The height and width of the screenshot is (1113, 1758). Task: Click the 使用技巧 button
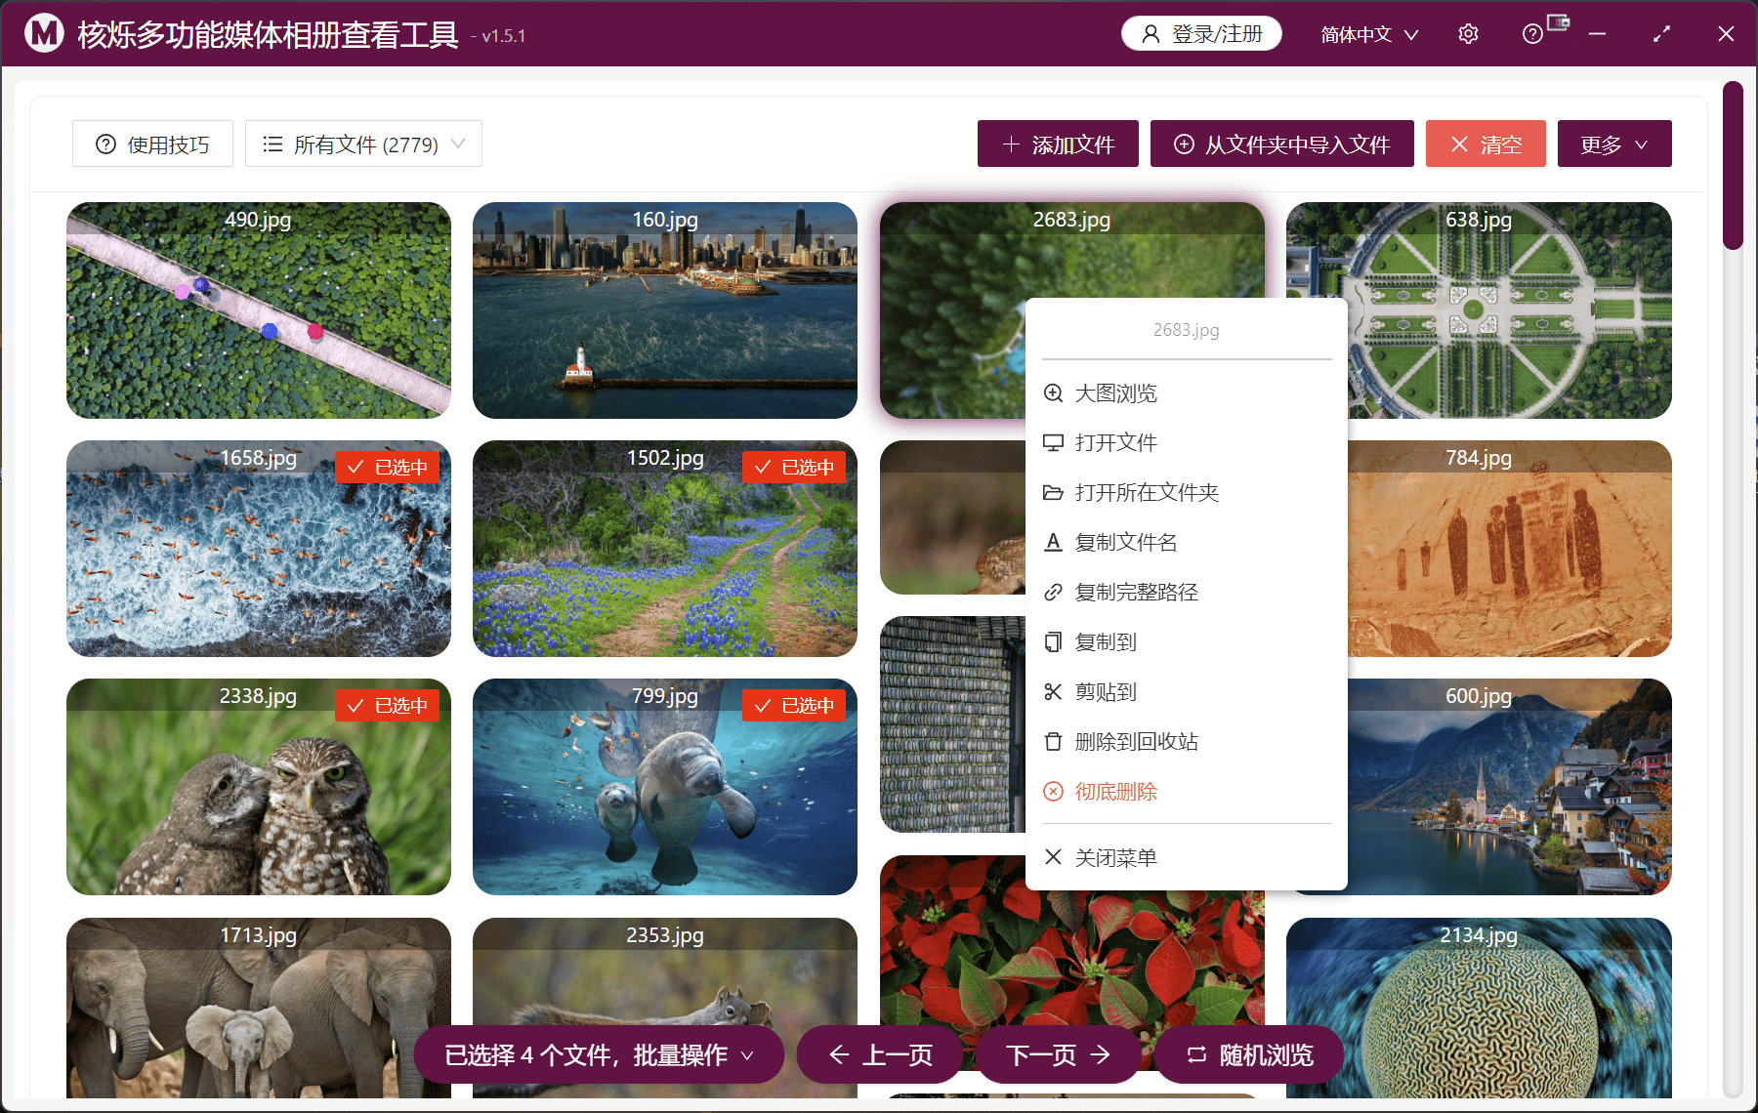[x=152, y=144]
